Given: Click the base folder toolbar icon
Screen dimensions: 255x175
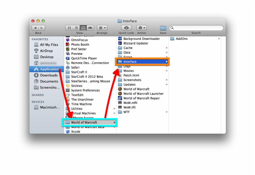Looking at the screenshot, I should (163, 28).
